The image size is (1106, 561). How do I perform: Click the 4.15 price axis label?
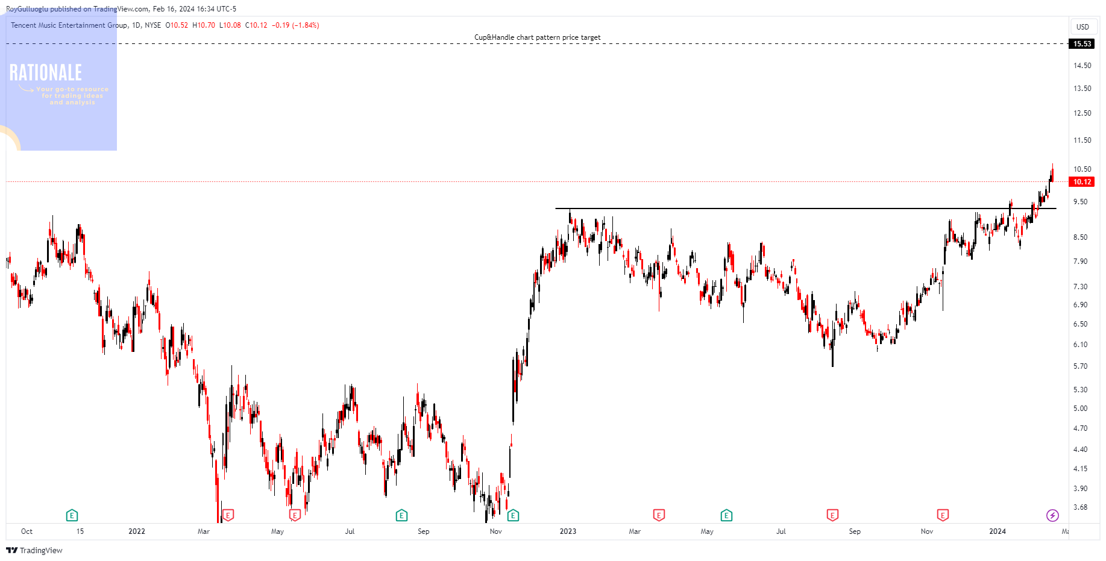point(1081,469)
